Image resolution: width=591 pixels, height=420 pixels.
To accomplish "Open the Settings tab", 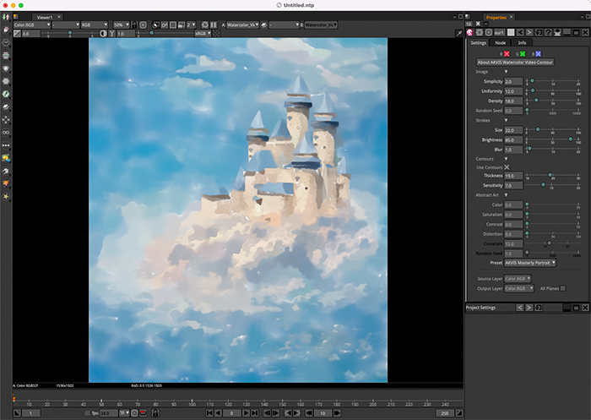I will point(479,42).
